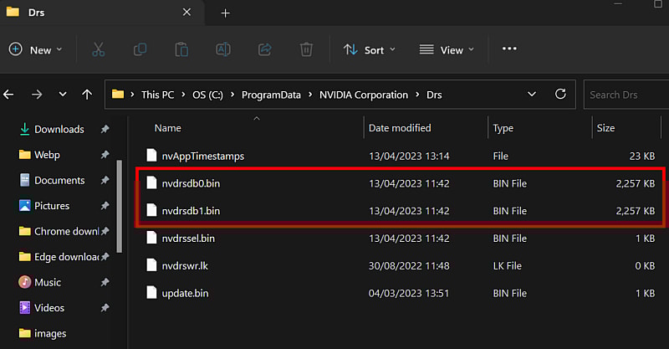Viewport: 669px width, 349px height.
Task: Unpin Documents using its pin icon
Action: [x=105, y=180]
